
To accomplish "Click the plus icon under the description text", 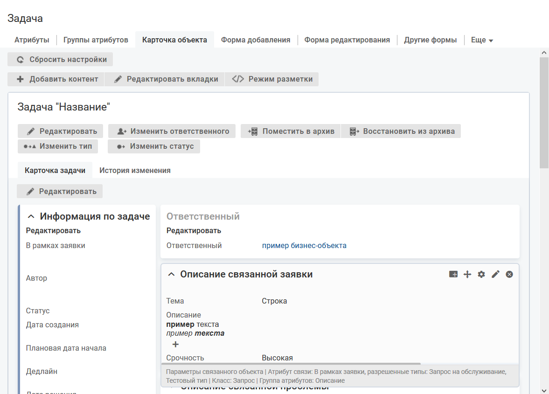I will [175, 345].
